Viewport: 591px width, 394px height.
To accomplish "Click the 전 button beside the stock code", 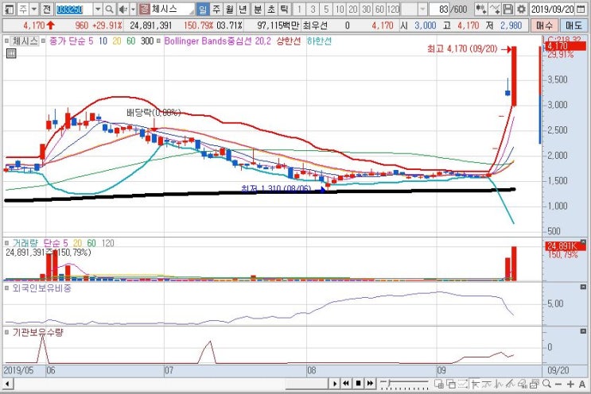I will tap(46, 9).
